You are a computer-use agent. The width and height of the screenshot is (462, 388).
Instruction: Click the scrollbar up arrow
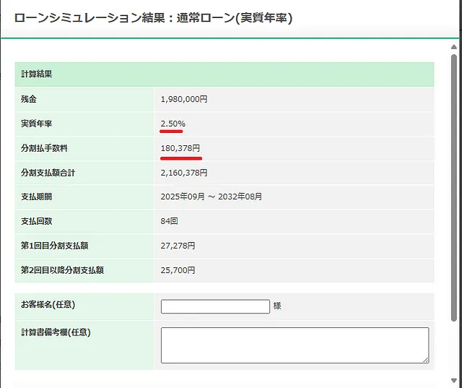[x=454, y=47]
